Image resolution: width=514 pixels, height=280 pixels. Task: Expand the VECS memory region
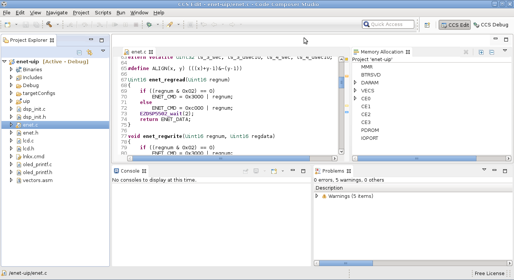coord(355,90)
